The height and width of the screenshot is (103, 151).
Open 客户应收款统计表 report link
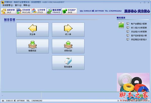pyautogui.click(x=139, y=36)
